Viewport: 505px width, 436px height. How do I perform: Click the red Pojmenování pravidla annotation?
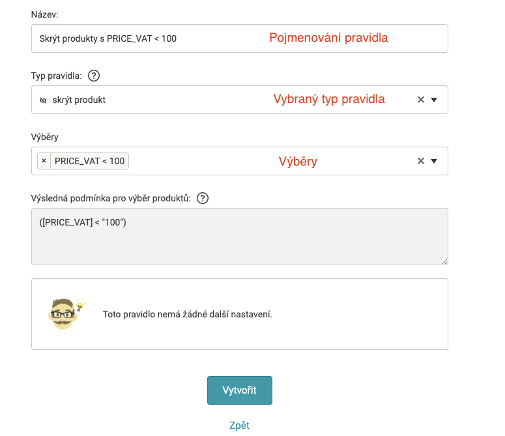(328, 38)
